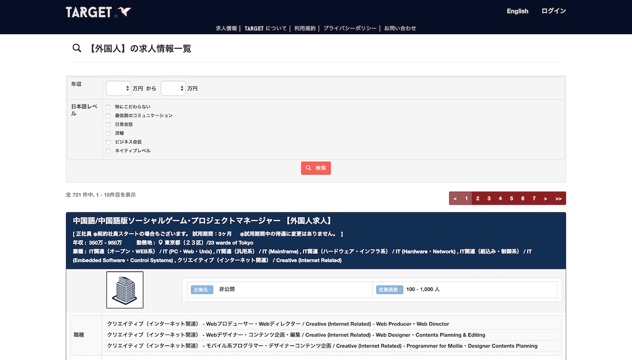Click the 年収 filter label
Screen dimensions: 632x360
[x=76, y=84]
